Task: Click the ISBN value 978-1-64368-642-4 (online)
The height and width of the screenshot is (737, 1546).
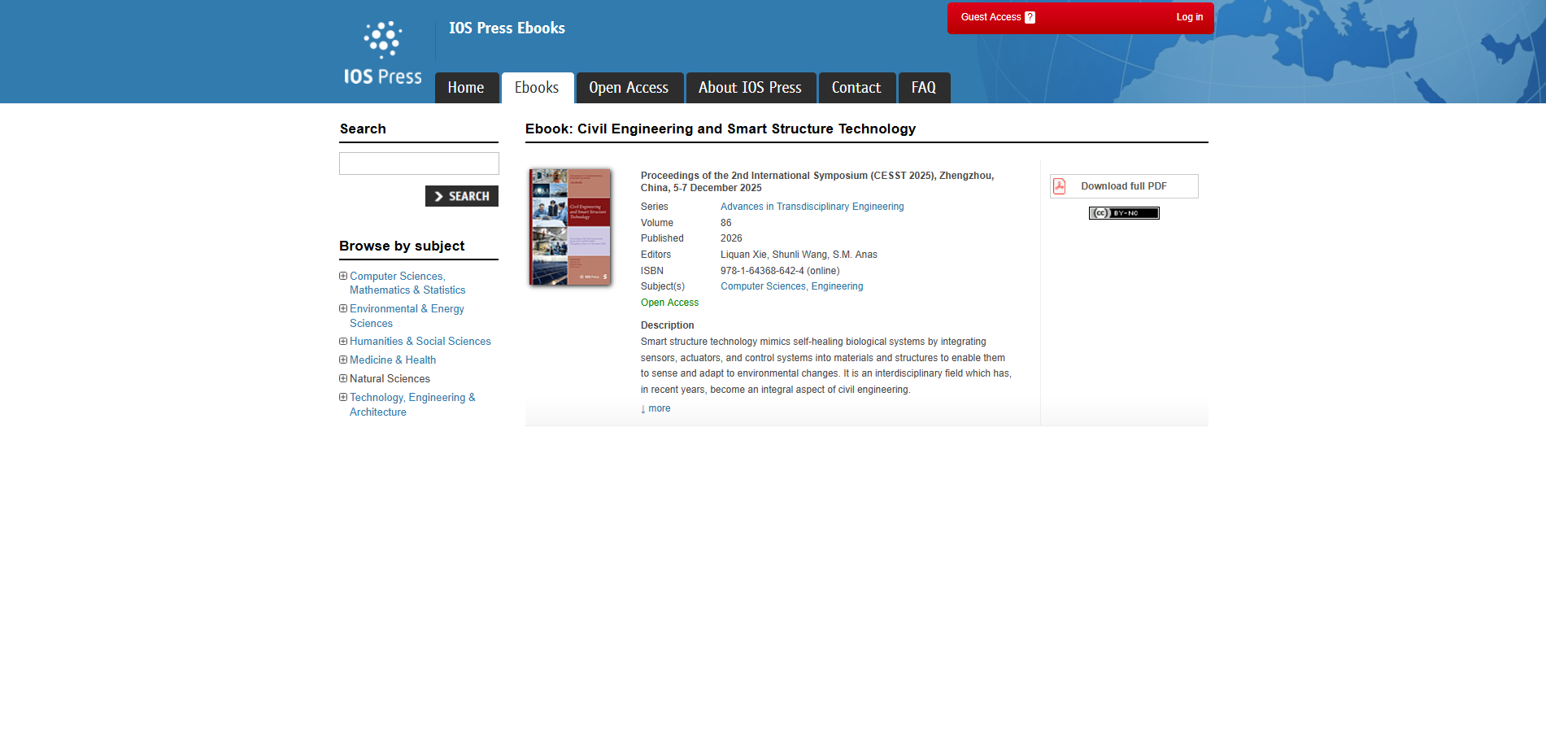Action: [x=780, y=271]
